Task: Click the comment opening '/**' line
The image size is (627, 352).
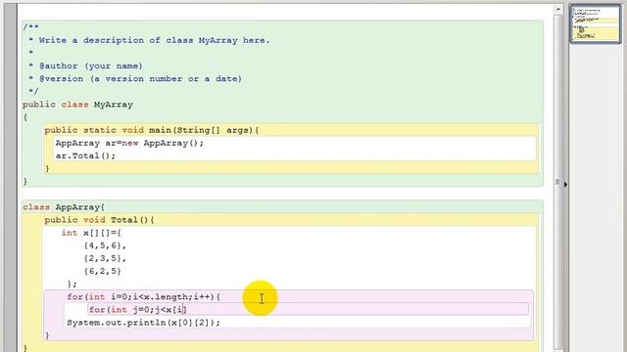Action: pyautogui.click(x=30, y=27)
